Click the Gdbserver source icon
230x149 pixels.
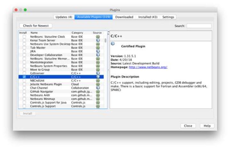tap(98, 73)
